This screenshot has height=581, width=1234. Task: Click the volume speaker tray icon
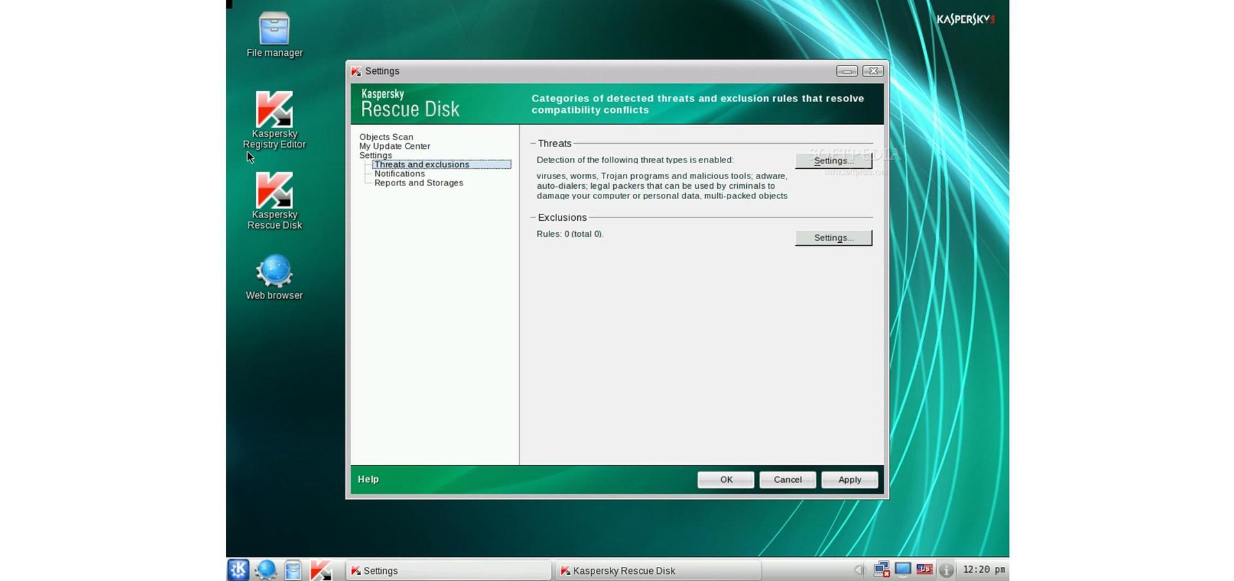(859, 569)
